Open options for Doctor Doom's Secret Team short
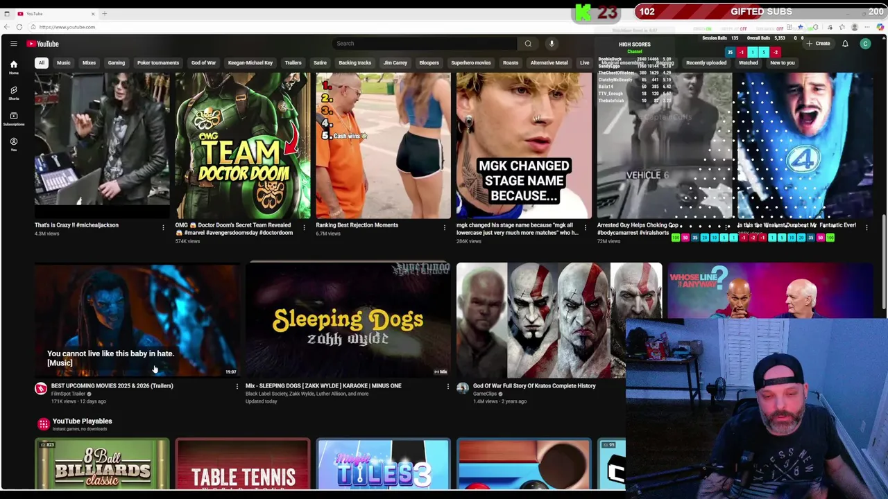Viewport: 888px width, 499px height. [x=304, y=227]
